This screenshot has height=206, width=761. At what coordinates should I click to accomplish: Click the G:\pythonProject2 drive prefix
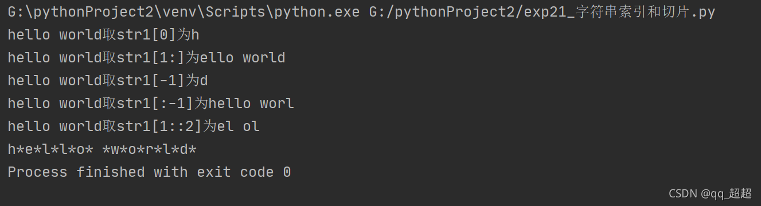[80, 12]
